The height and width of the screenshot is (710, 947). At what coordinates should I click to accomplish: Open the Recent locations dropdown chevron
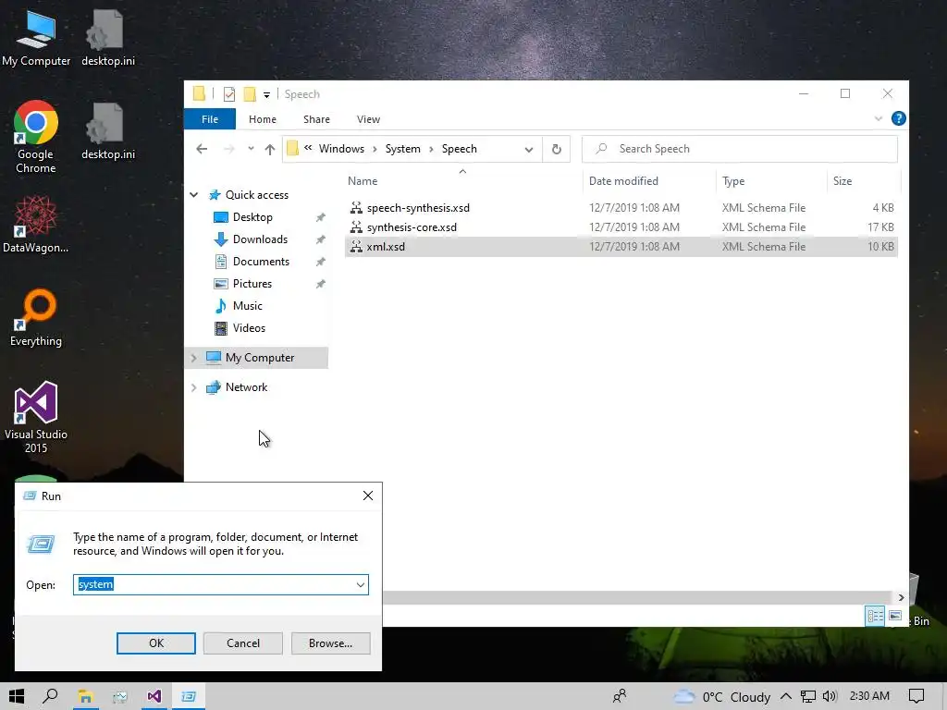[251, 149]
